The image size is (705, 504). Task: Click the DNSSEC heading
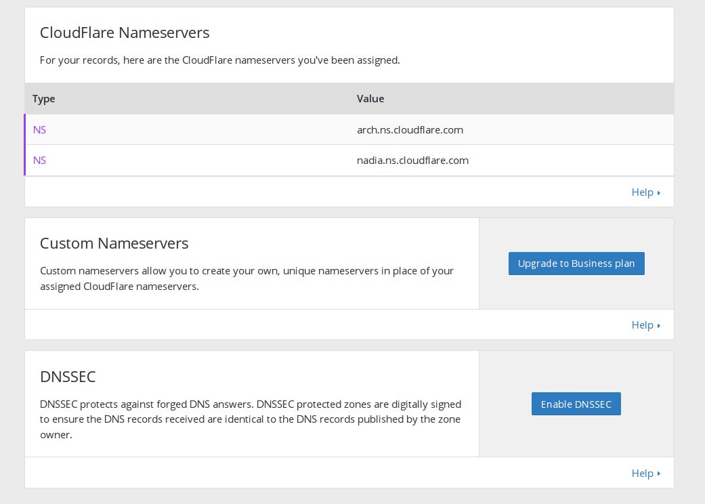(68, 377)
